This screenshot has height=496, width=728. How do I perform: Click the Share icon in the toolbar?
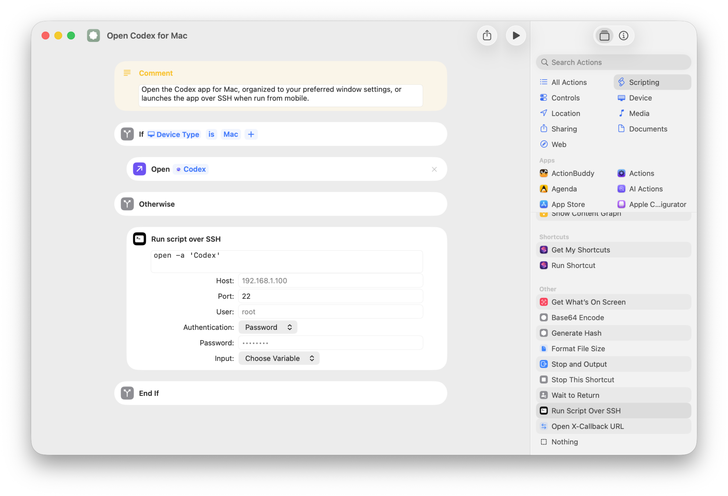pyautogui.click(x=487, y=36)
